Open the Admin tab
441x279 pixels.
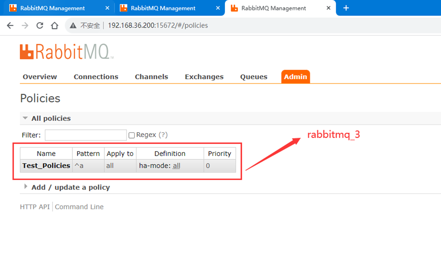(x=295, y=77)
